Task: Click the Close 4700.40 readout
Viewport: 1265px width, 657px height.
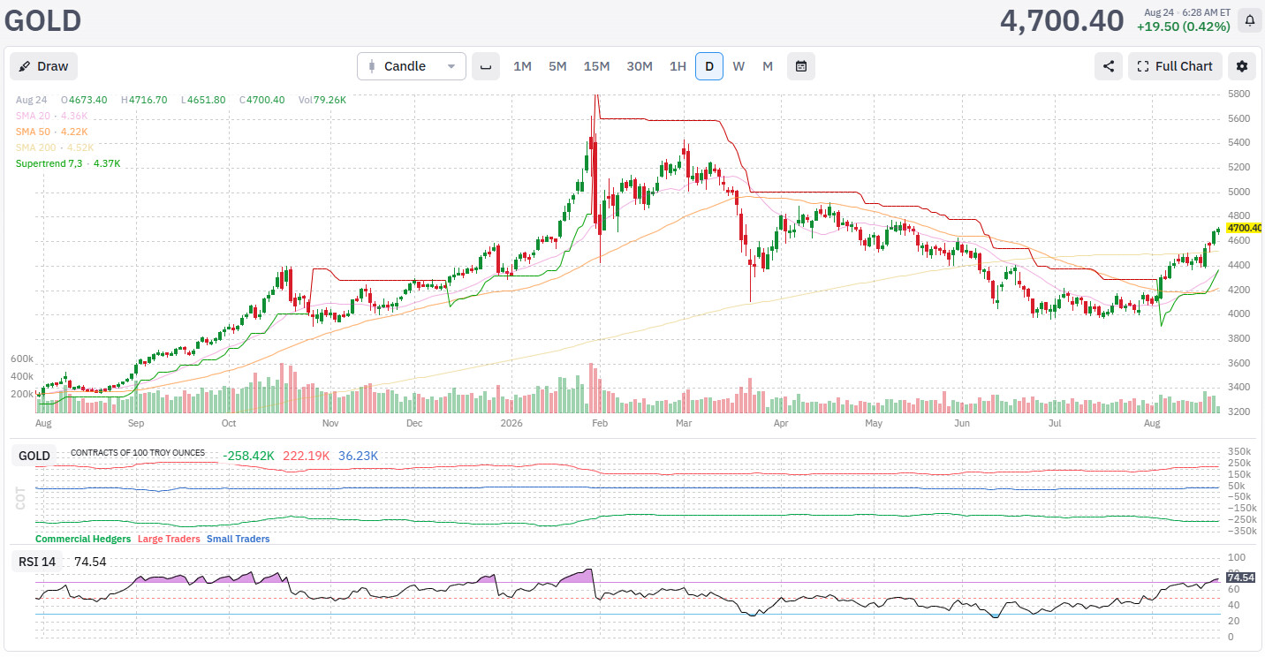Action: coord(261,100)
